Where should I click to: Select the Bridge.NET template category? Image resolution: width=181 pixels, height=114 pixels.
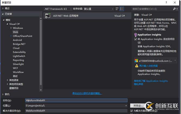(19, 44)
